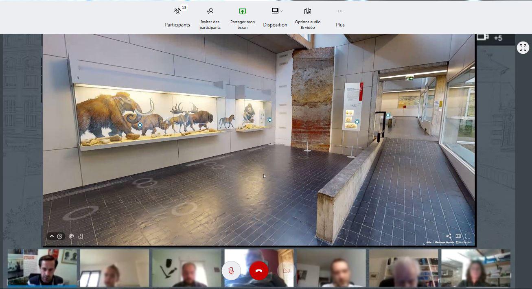The image size is (532, 289).
Task: Click camera icon beside the +5 badge
Action: click(483, 37)
